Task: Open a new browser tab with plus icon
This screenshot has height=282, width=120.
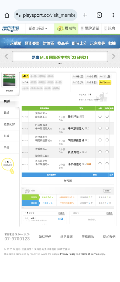Action: [x=85, y=15]
